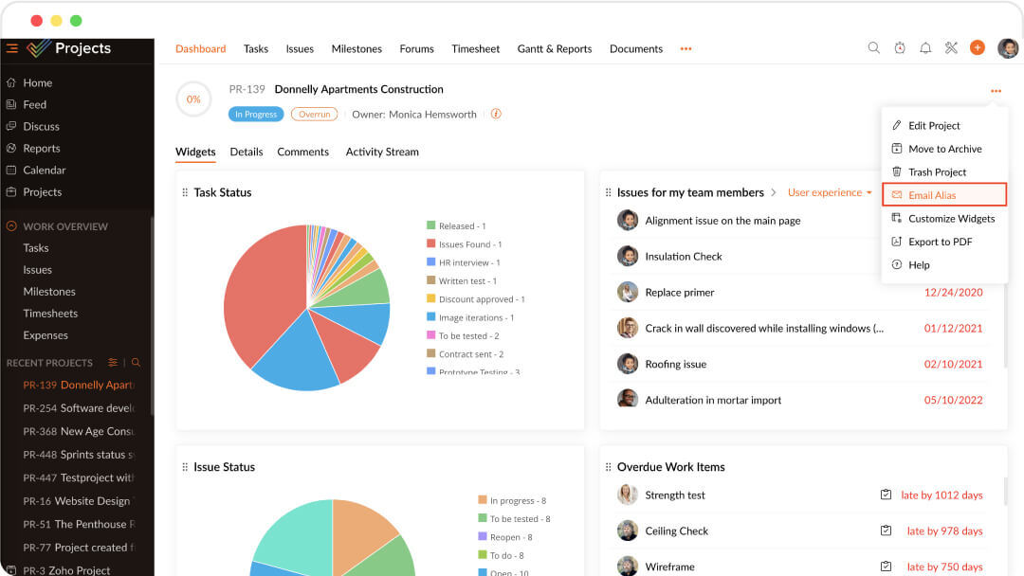Select Email Alias from the context menu

tap(934, 194)
